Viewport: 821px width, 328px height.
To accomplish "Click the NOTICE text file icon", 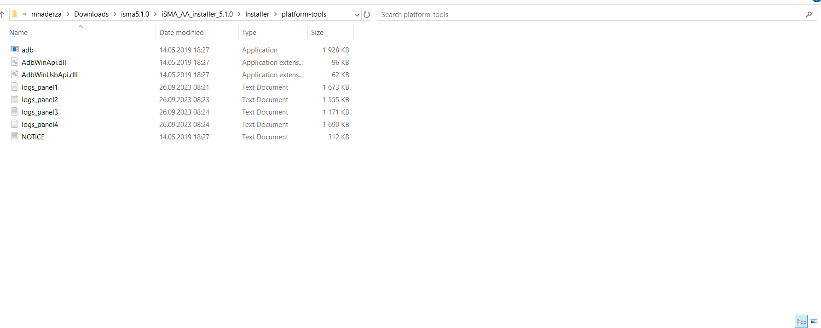I will (x=15, y=137).
